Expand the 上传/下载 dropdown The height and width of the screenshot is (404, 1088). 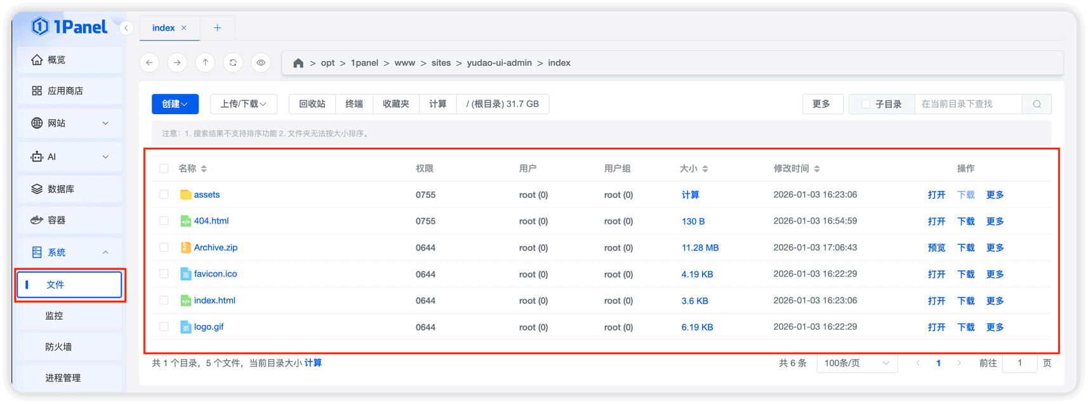click(243, 104)
